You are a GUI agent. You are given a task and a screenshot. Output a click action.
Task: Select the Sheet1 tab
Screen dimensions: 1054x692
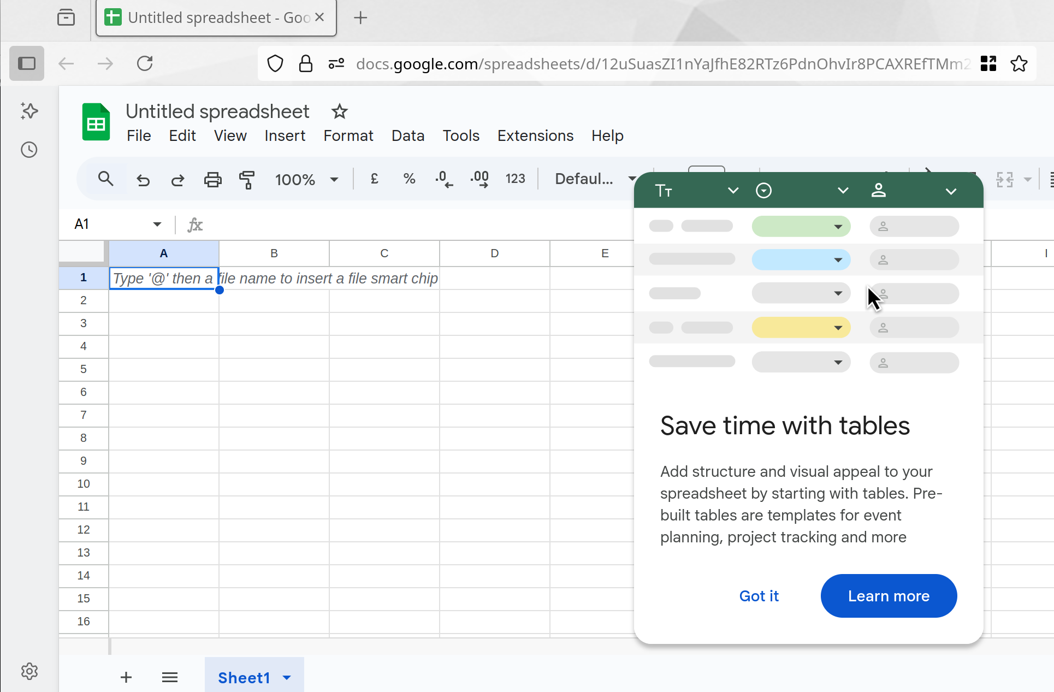tap(244, 678)
